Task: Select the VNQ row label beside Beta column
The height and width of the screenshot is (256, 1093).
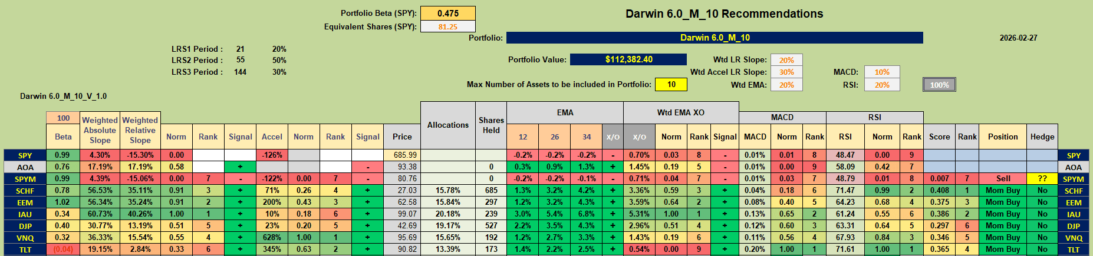Action: [x=25, y=238]
